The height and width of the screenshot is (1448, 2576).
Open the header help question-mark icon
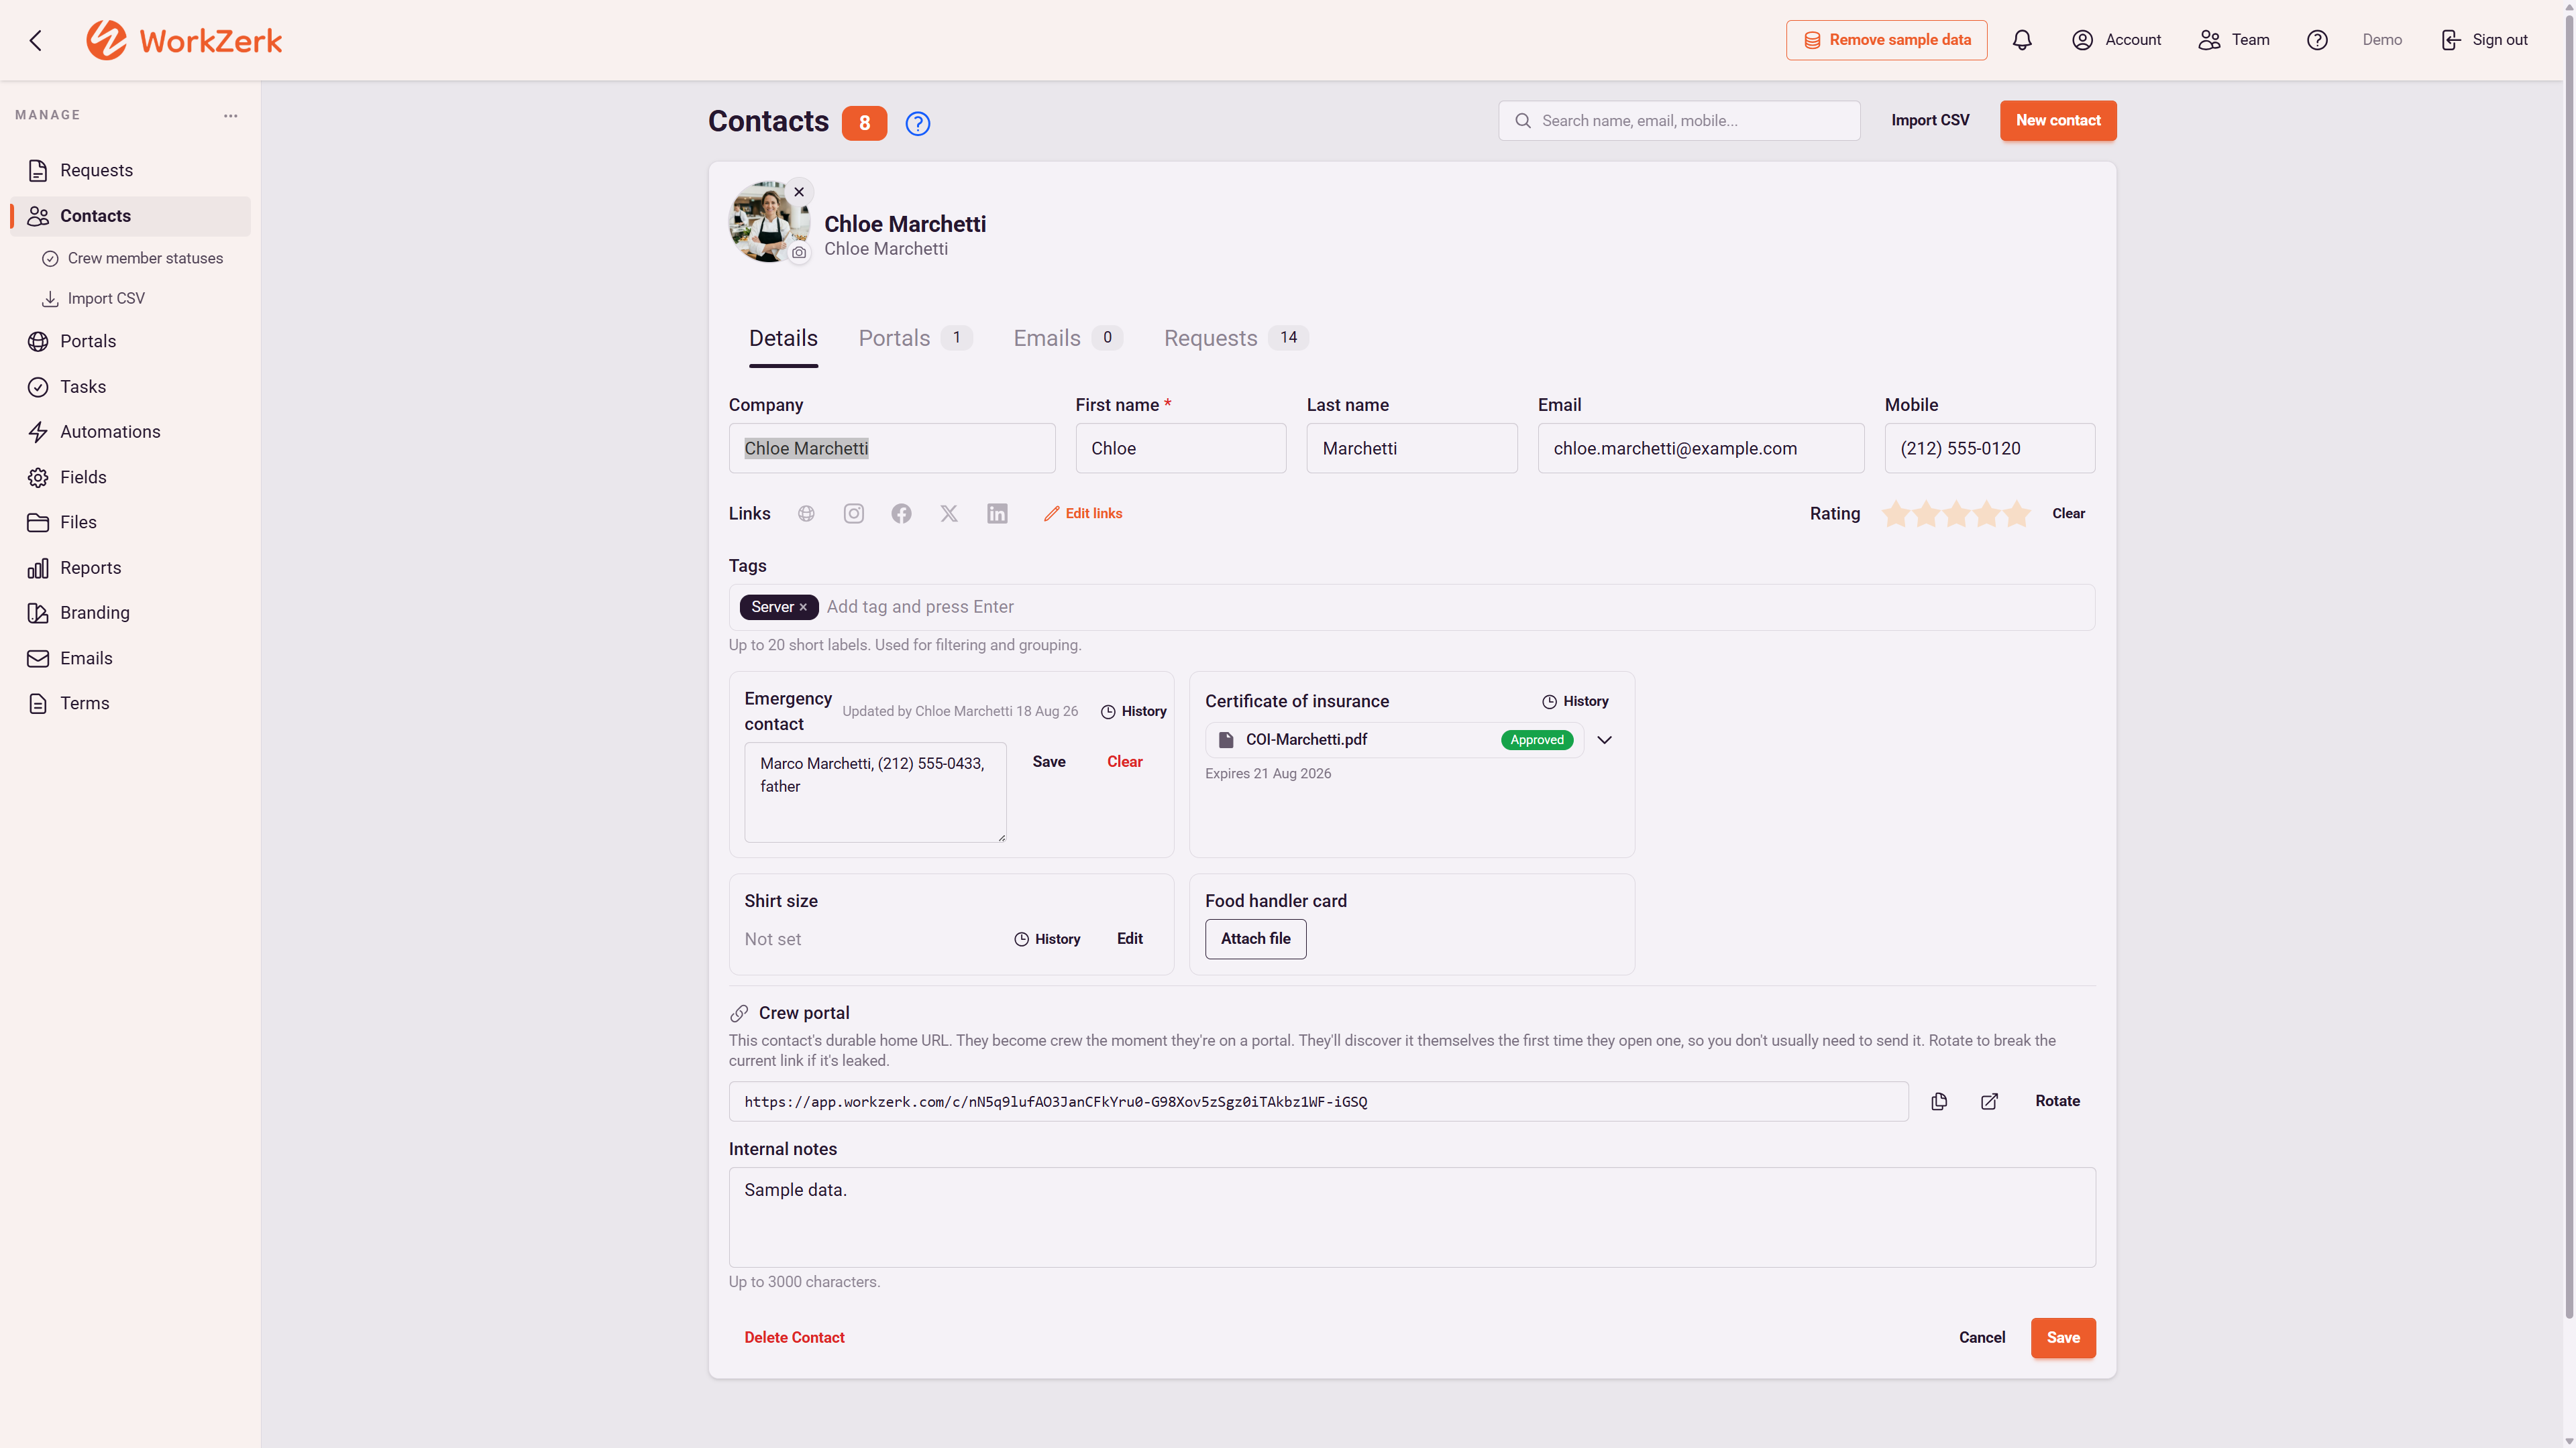tap(2317, 40)
